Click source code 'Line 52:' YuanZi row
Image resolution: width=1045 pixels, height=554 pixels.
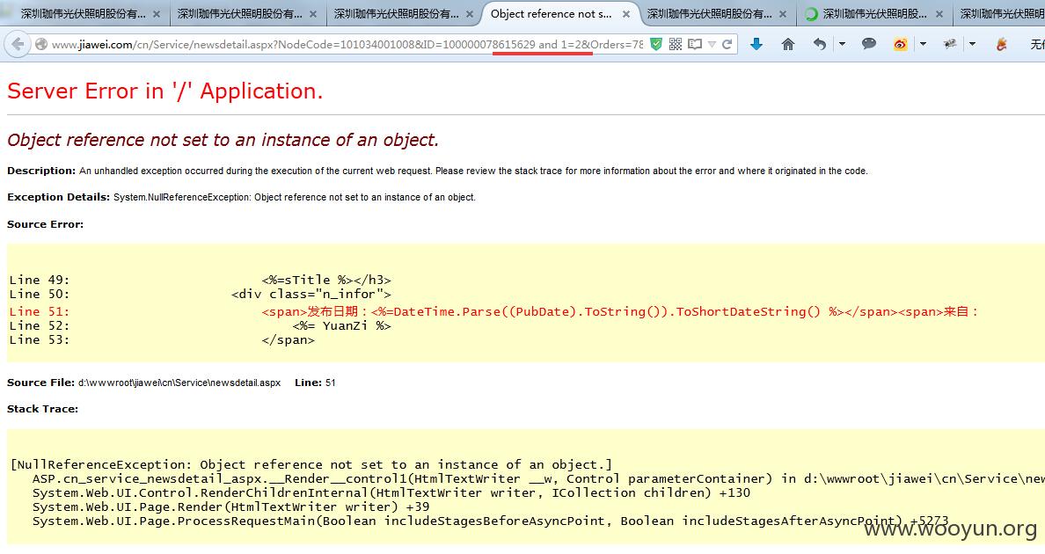click(200, 325)
